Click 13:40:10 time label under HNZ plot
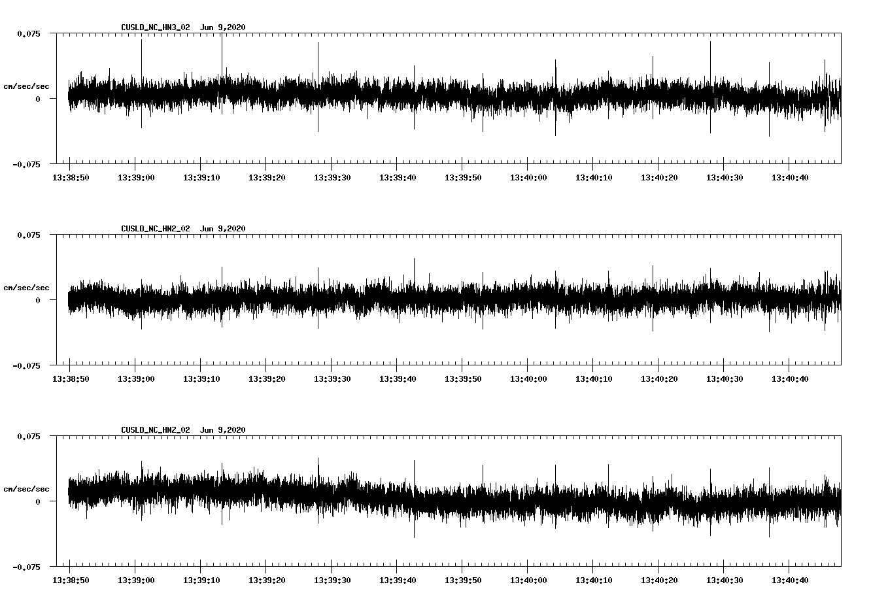The image size is (888, 604). pos(593,580)
